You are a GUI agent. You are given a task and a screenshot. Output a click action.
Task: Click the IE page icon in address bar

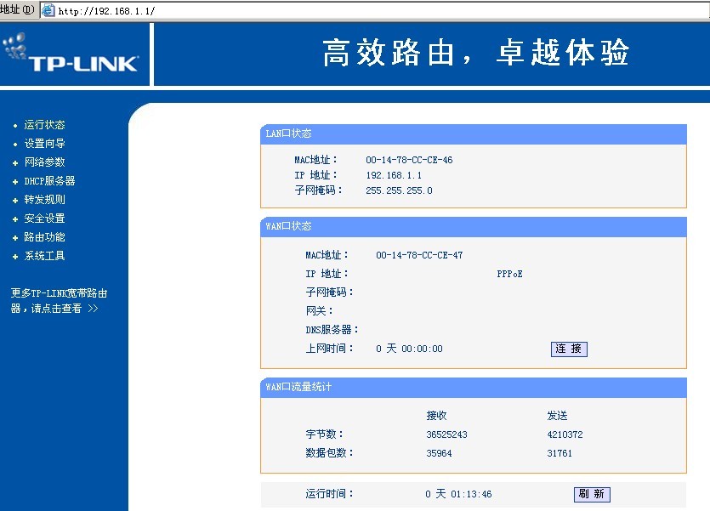point(48,10)
